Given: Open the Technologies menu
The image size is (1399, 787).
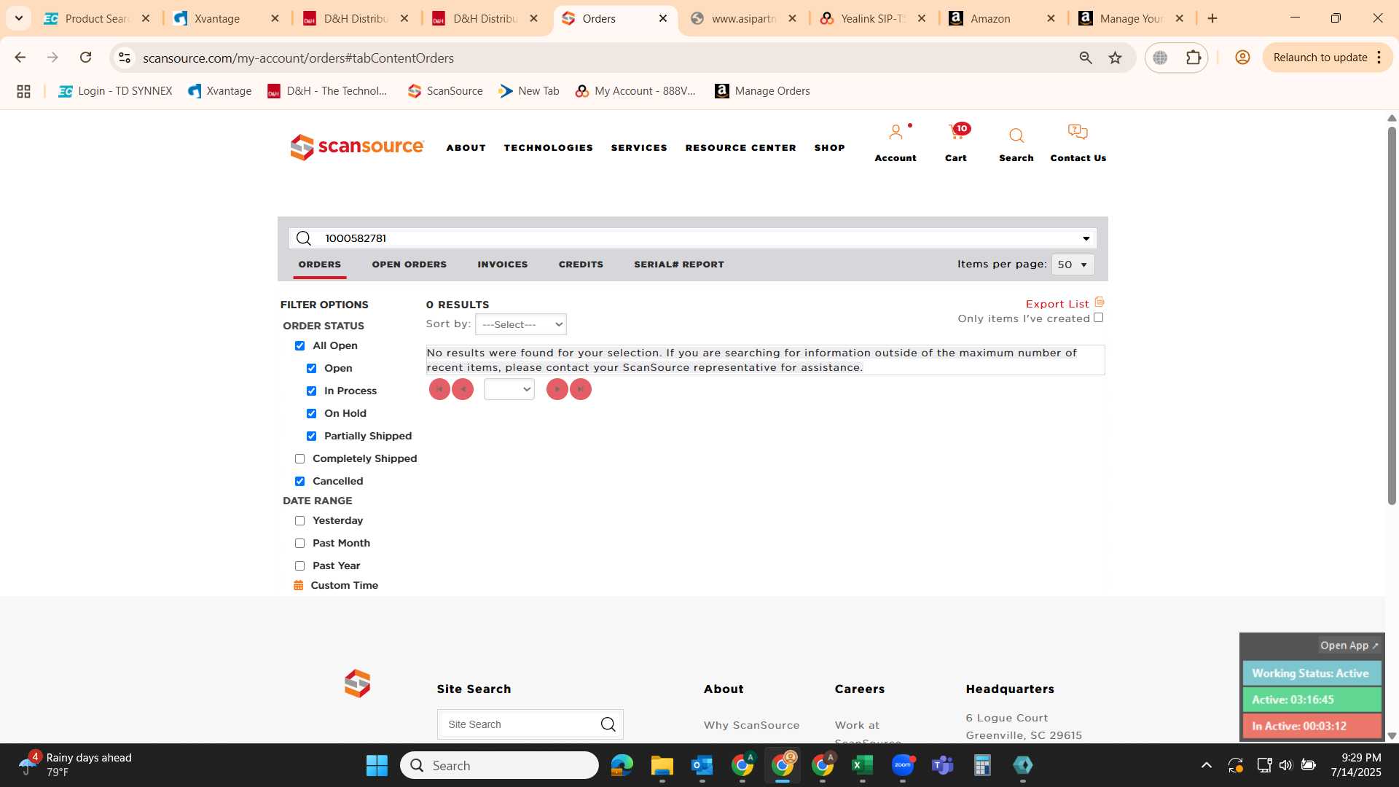Looking at the screenshot, I should [x=549, y=148].
